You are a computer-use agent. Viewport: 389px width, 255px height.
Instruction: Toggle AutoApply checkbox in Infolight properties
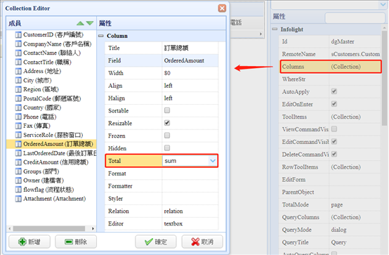(334, 91)
